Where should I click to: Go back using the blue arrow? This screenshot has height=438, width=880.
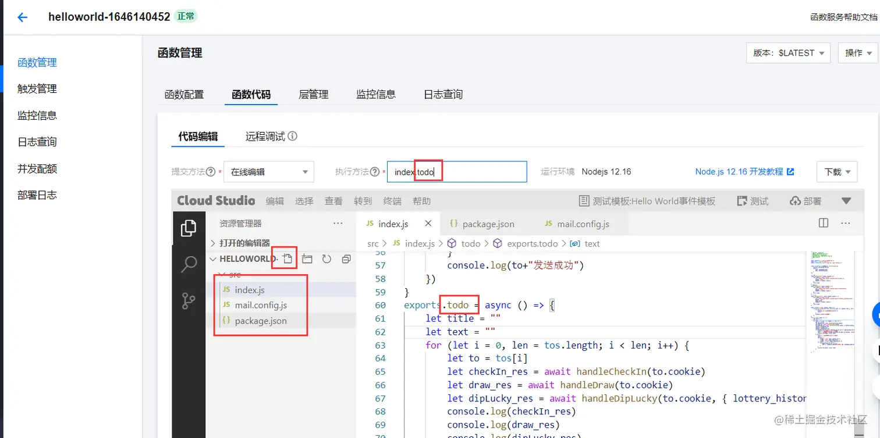tap(22, 17)
